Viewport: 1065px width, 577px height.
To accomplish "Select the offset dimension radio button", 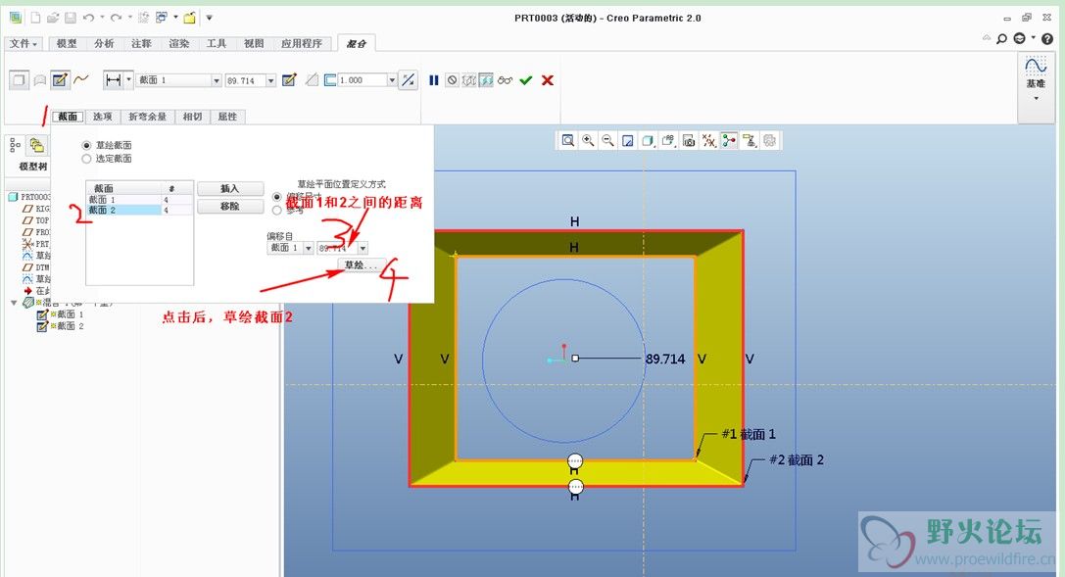I will [x=276, y=197].
